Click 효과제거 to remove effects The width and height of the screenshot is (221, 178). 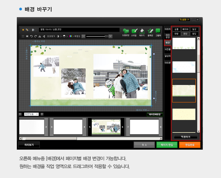coord(51,36)
